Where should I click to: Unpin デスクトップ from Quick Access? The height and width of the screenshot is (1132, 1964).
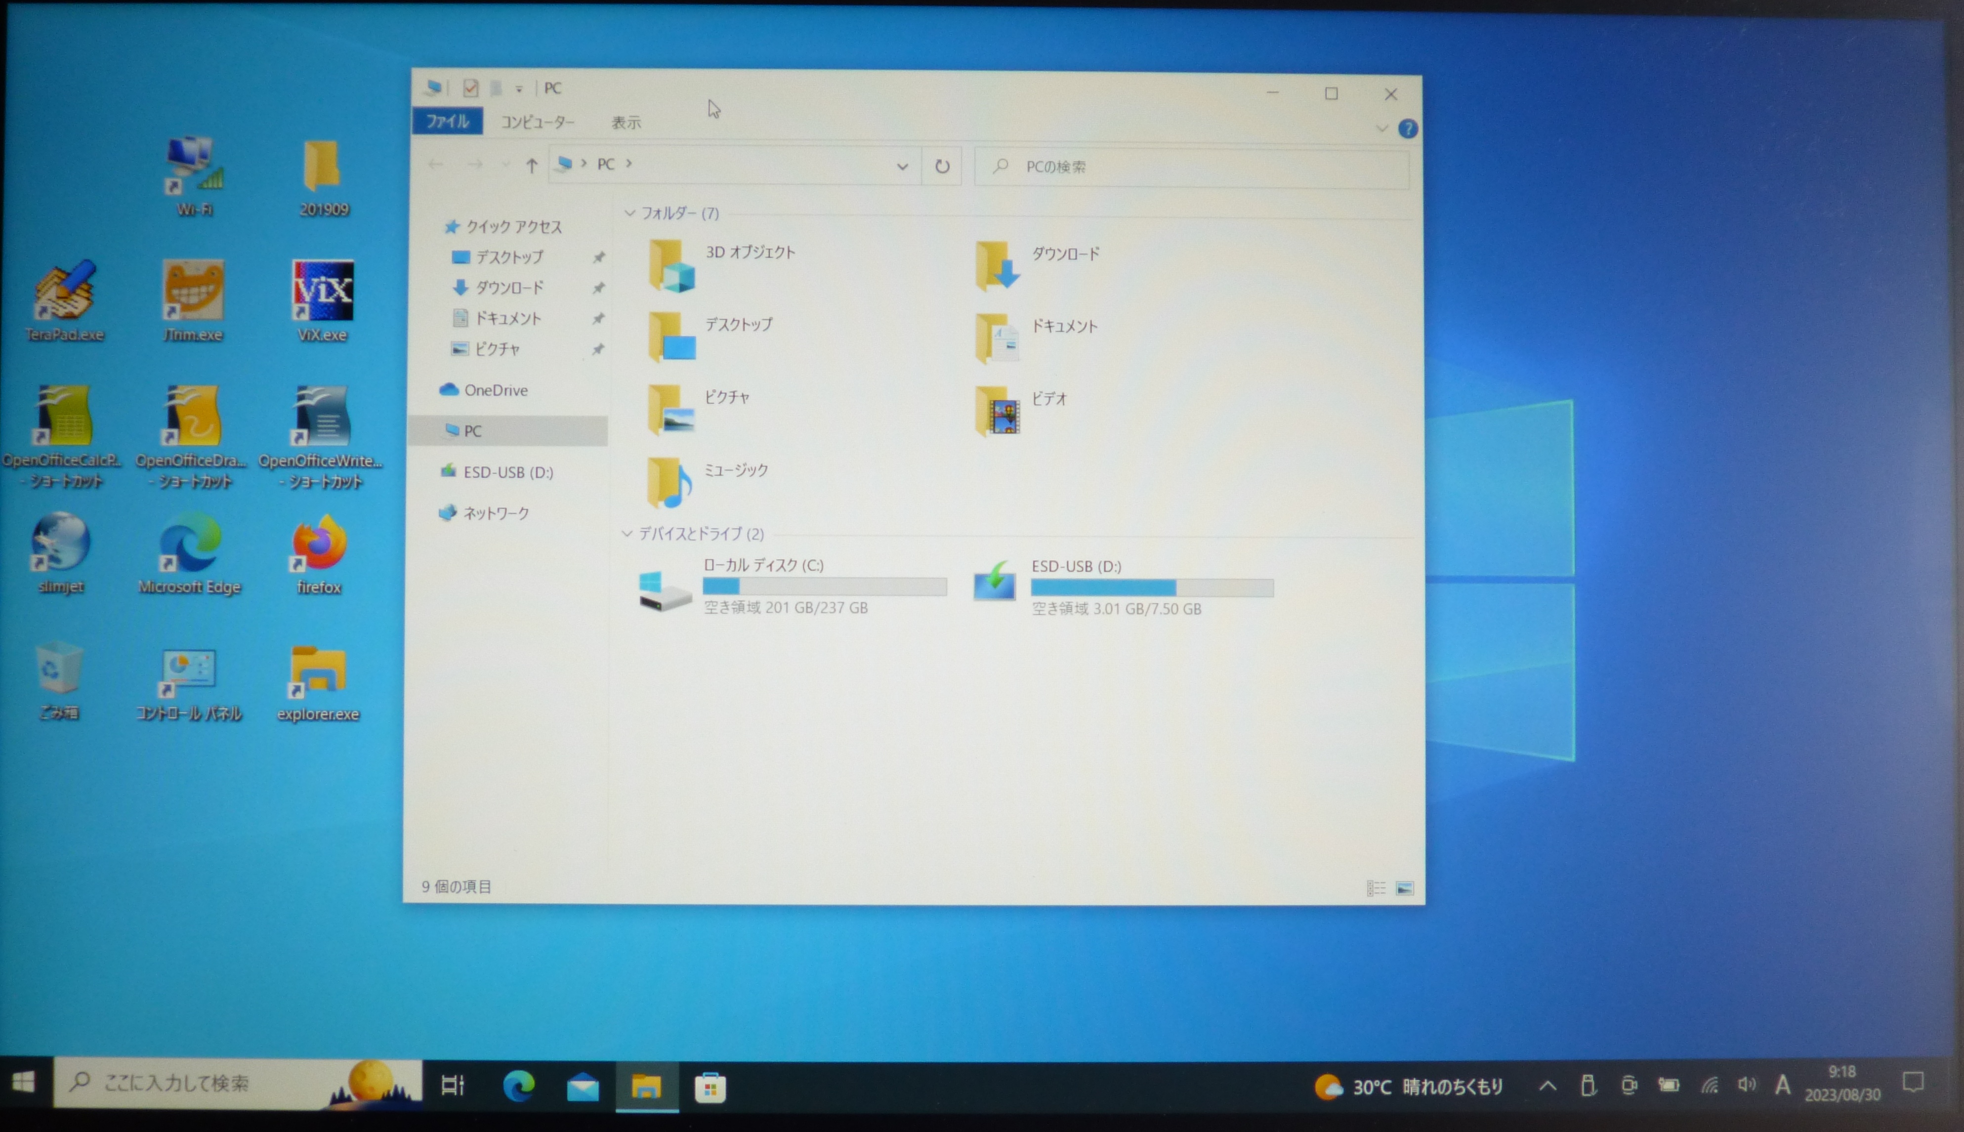point(598,257)
